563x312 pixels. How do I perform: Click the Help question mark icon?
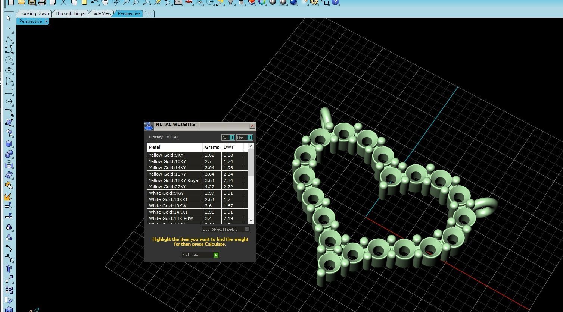coord(335,2)
